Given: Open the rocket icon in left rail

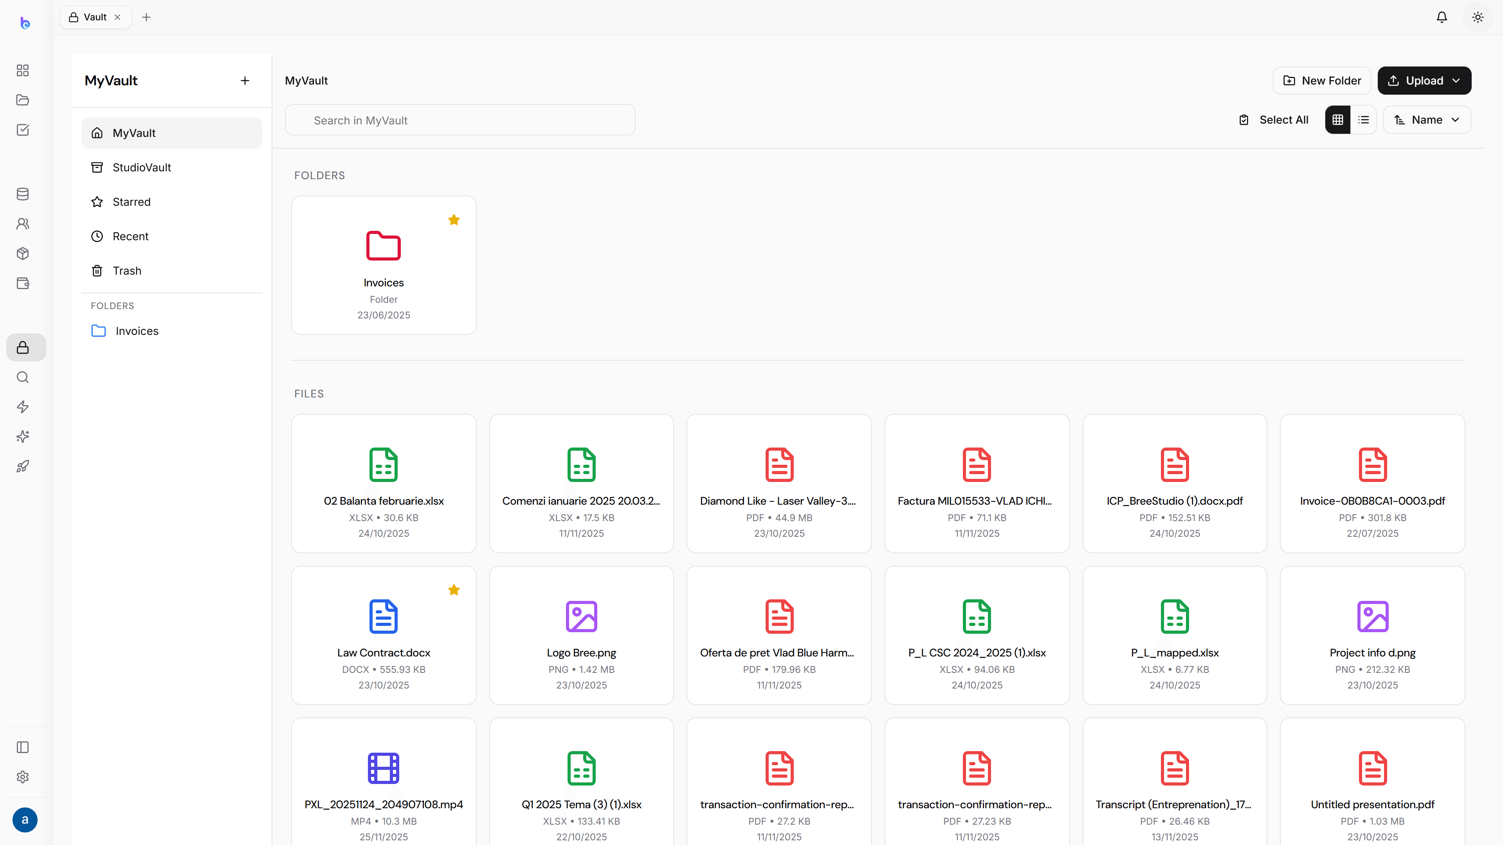Looking at the screenshot, I should tap(23, 467).
